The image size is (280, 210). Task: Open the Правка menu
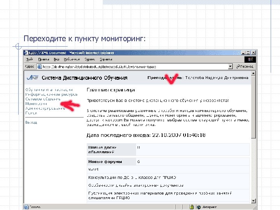[x=44, y=59]
